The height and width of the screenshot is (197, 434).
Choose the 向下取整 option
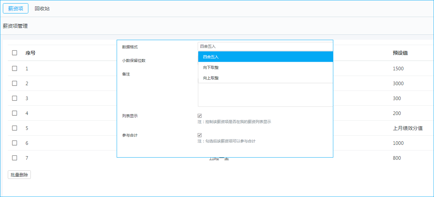265,67
